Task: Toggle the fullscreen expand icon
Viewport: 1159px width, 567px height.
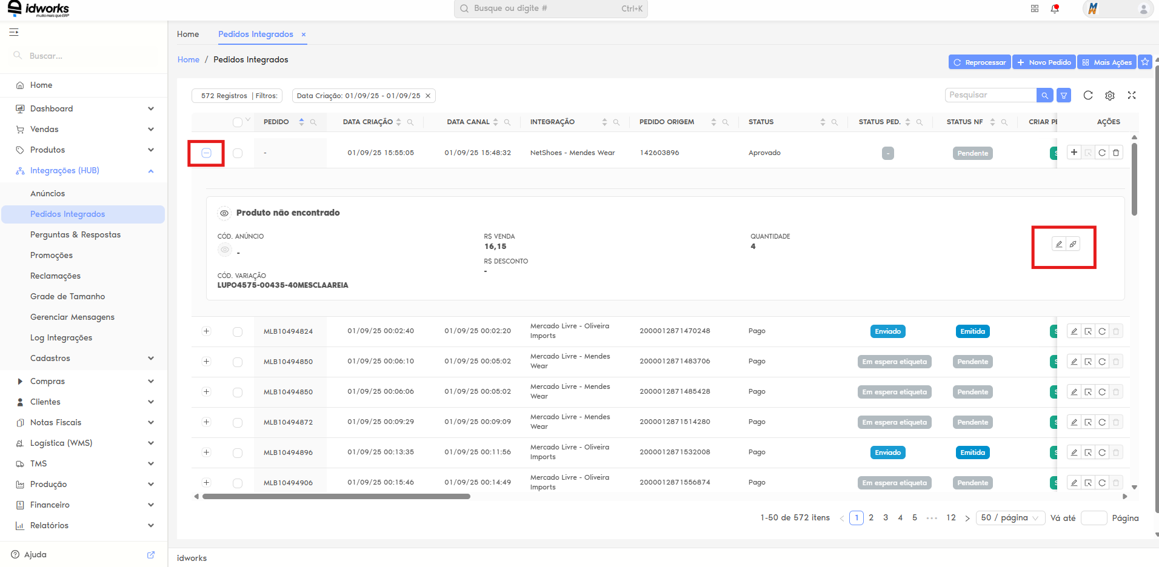Action: (x=1132, y=95)
